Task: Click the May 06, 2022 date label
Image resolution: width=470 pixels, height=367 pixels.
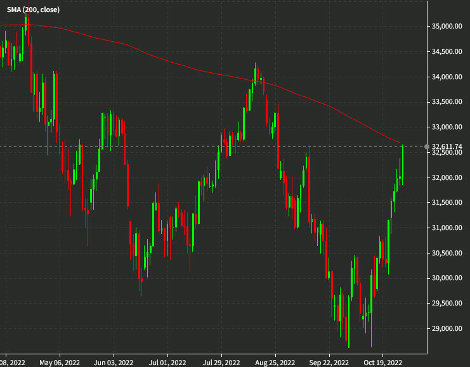Action: (60, 363)
